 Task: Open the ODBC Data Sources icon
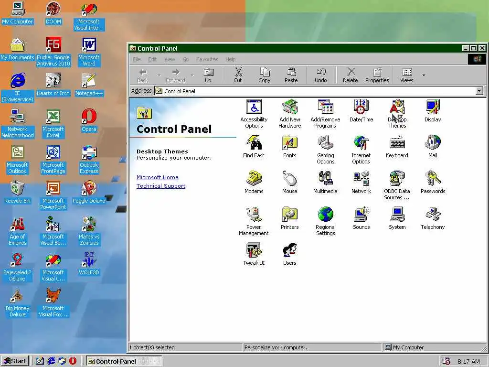point(397,185)
